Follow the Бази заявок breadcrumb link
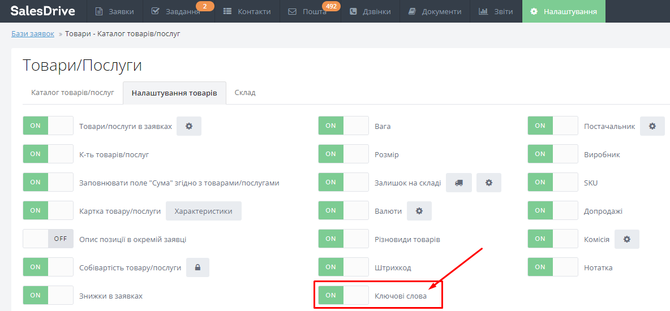 33,34
